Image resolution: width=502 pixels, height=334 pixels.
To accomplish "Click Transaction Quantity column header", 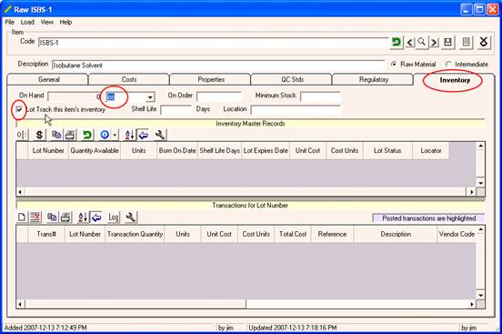I will pos(136,234).
